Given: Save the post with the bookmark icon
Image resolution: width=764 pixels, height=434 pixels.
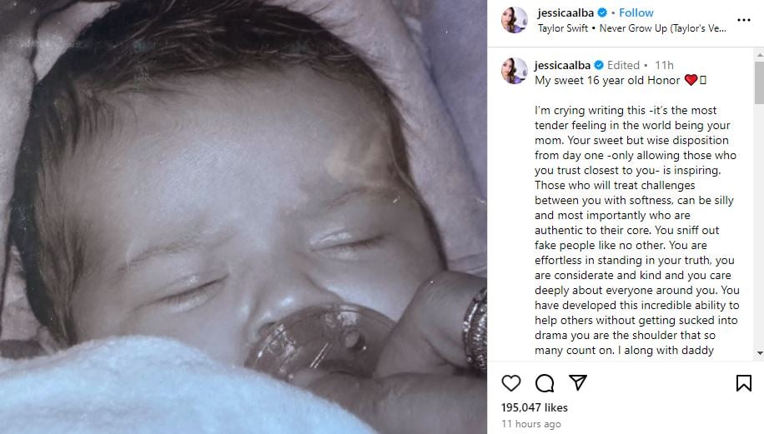Looking at the screenshot, I should [x=743, y=383].
